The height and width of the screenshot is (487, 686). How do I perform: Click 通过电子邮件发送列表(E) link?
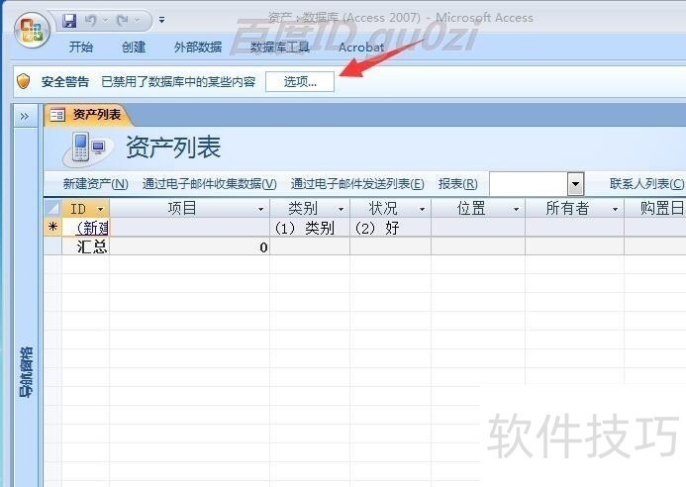pyautogui.click(x=356, y=183)
